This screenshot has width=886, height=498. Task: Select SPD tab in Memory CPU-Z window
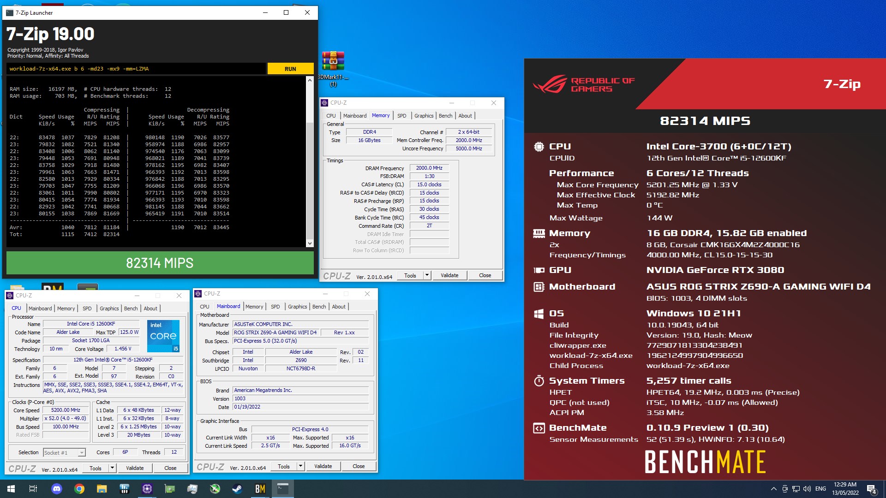[402, 116]
